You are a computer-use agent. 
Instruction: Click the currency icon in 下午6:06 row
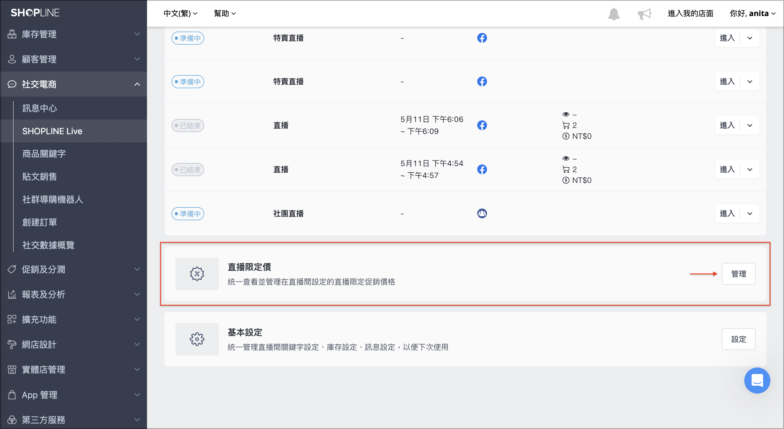point(566,136)
